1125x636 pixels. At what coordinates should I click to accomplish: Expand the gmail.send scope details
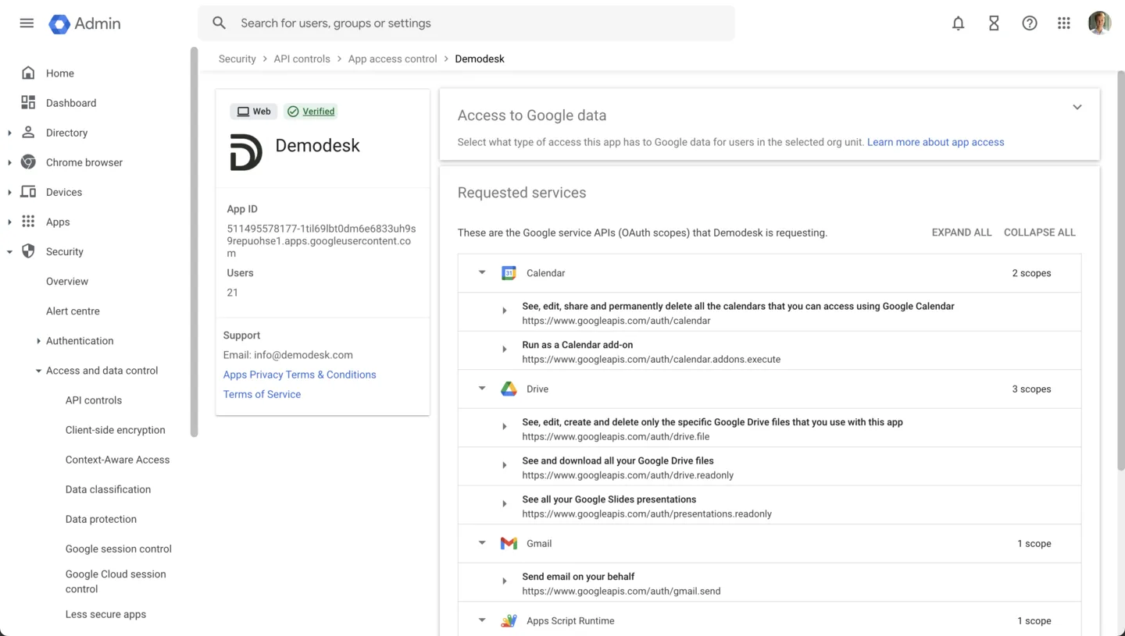pyautogui.click(x=505, y=581)
